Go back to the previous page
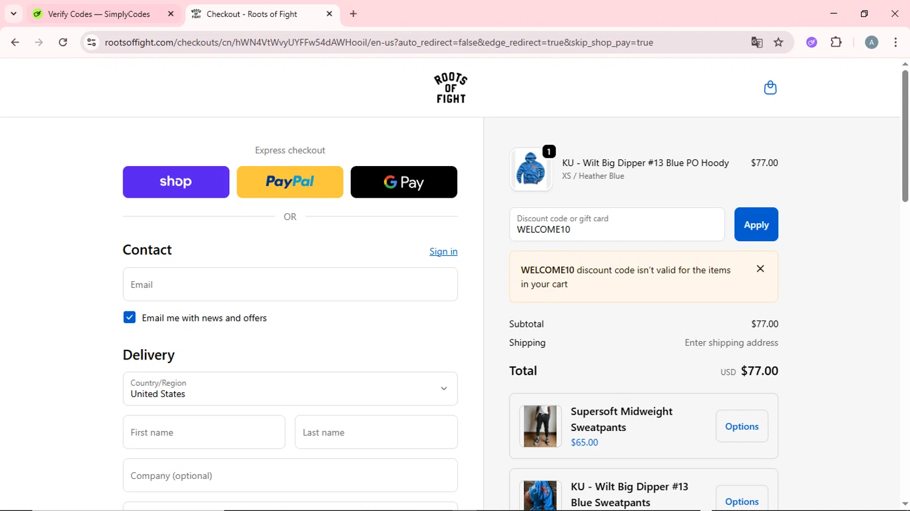910x511 pixels. (x=15, y=42)
